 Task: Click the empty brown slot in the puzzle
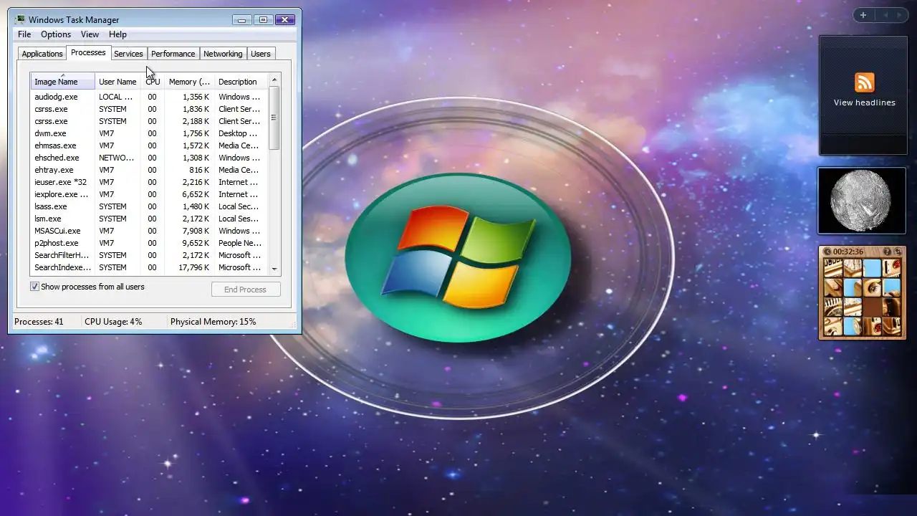tap(873, 307)
